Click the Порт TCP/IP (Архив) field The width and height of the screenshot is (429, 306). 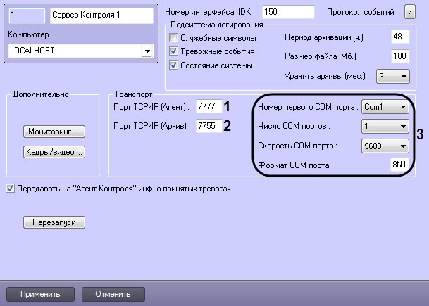pos(209,127)
